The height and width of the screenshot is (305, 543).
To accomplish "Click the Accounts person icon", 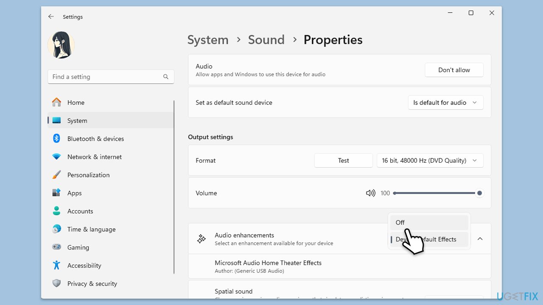I will [x=56, y=211].
